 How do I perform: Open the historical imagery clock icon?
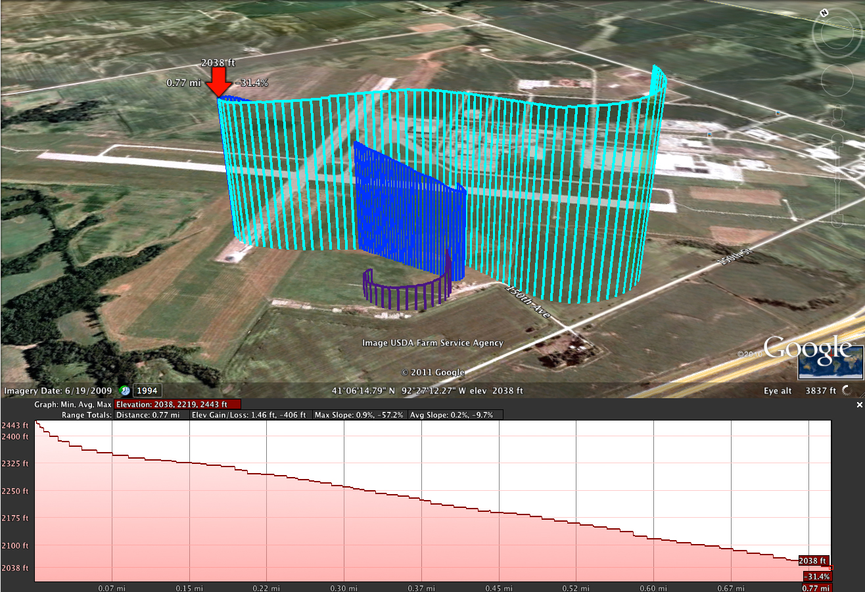124,390
